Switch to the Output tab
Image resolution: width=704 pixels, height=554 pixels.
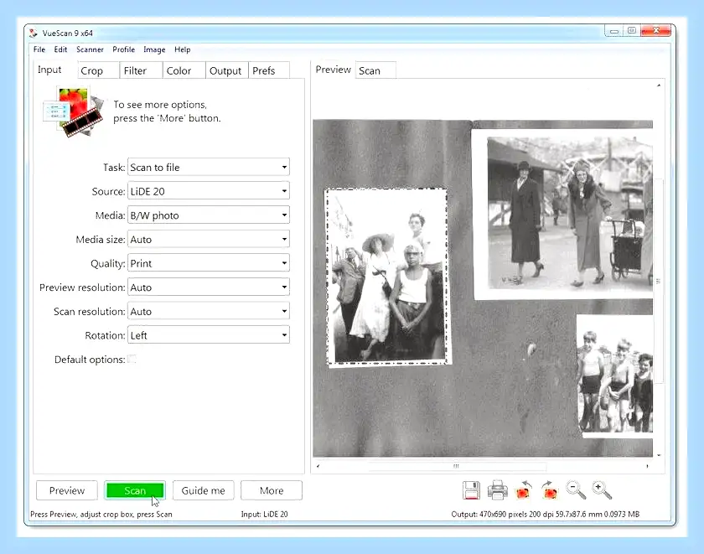(x=227, y=70)
